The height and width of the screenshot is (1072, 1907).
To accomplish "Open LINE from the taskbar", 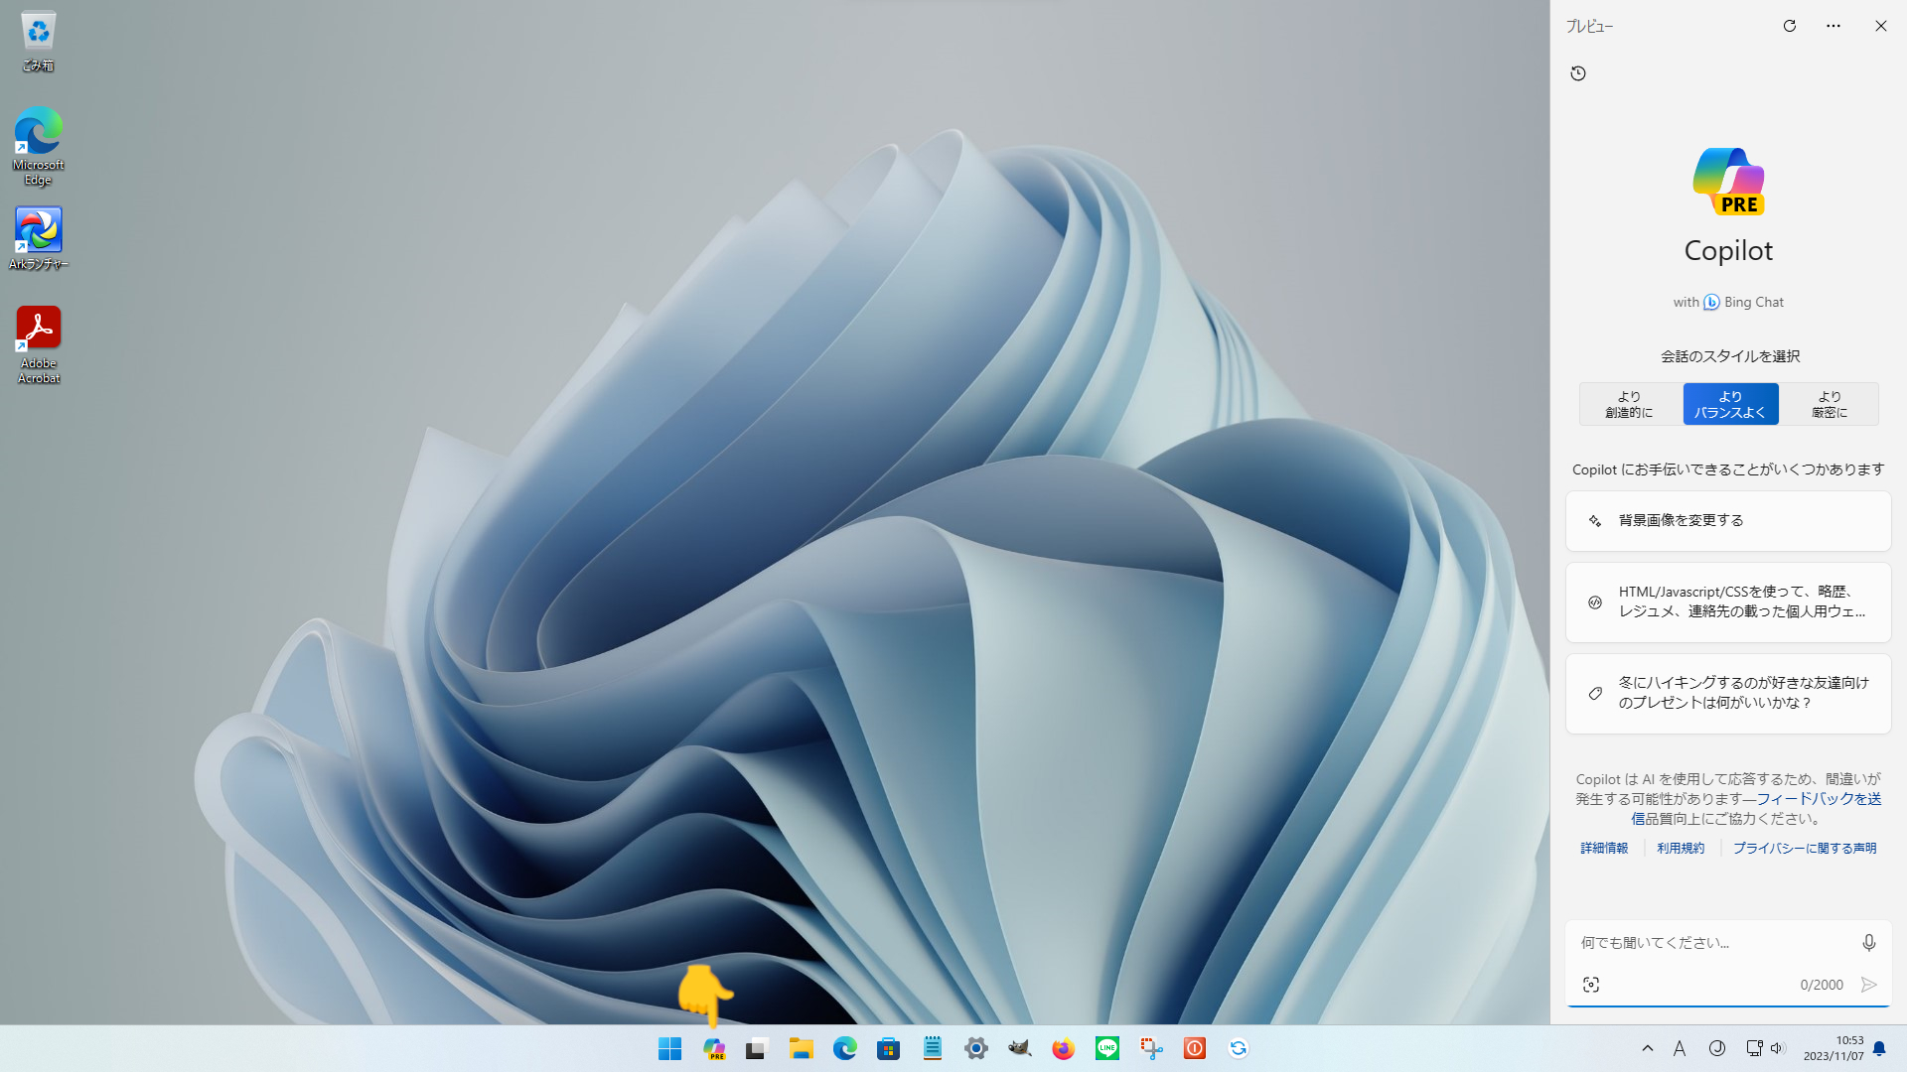I will (x=1106, y=1048).
